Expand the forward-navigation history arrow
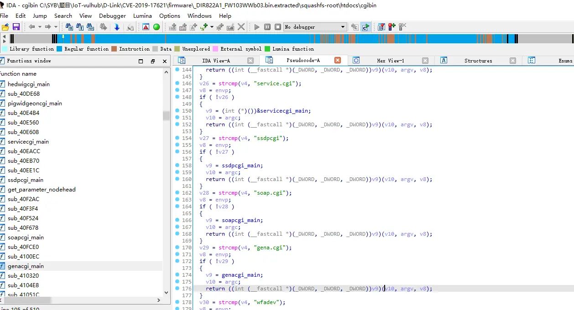Viewport: 574px width, 310px height. pyautogui.click(x=56, y=27)
